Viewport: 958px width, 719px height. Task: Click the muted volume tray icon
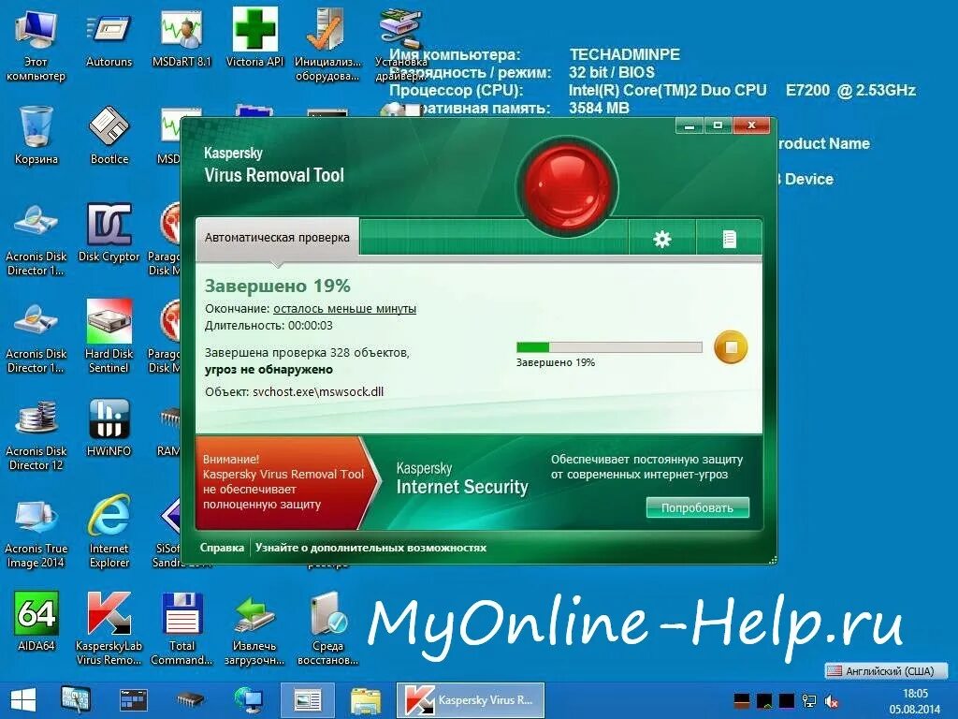coord(832,701)
